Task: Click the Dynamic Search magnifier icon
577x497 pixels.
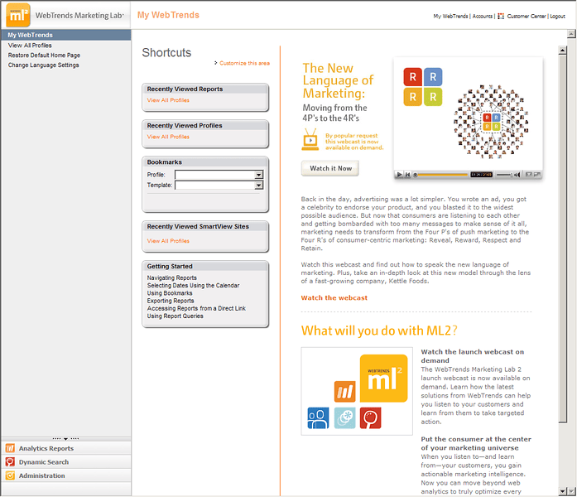Action: click(10, 462)
